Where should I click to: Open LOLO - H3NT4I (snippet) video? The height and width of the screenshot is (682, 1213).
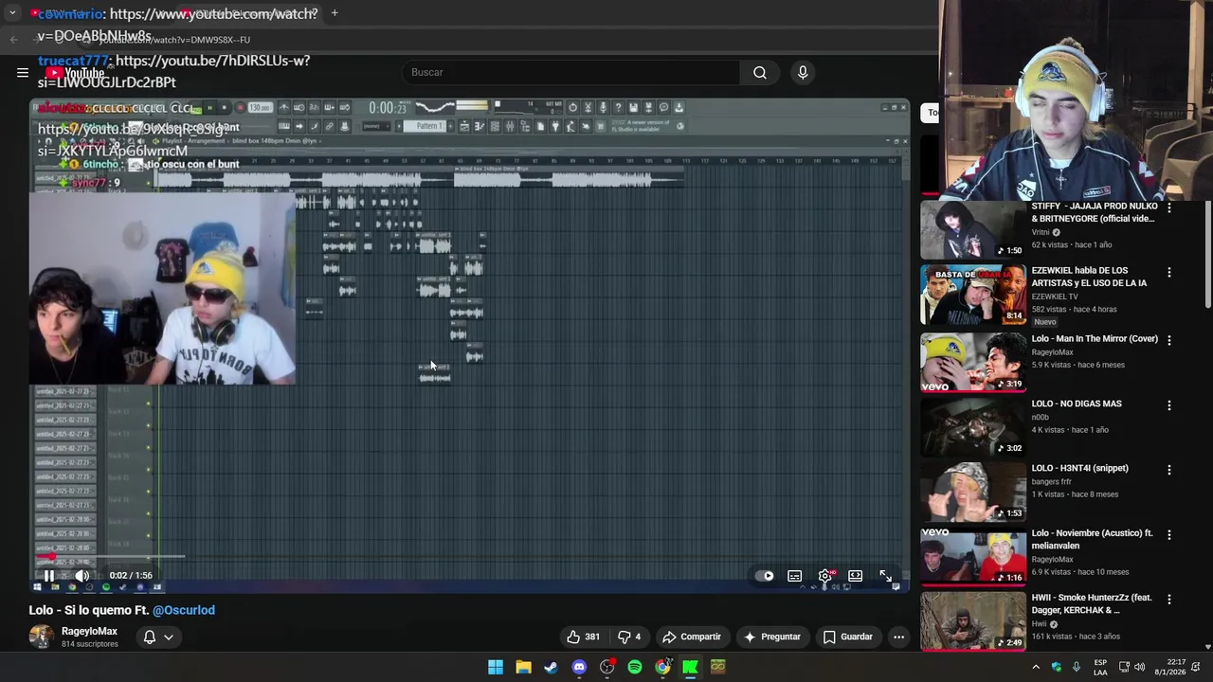point(1079,468)
